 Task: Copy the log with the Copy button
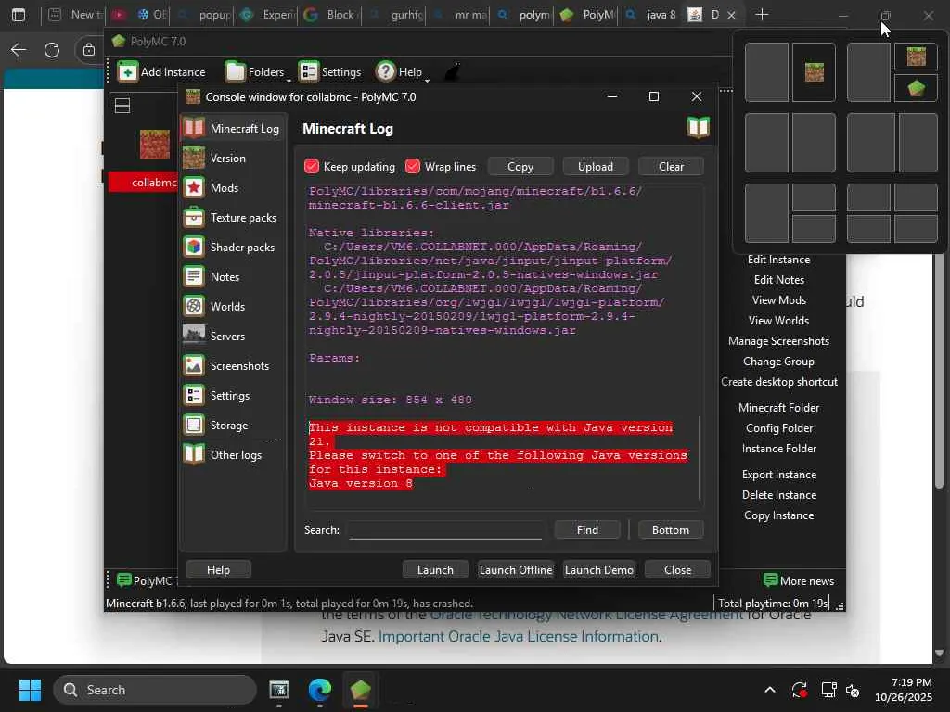[x=520, y=167]
